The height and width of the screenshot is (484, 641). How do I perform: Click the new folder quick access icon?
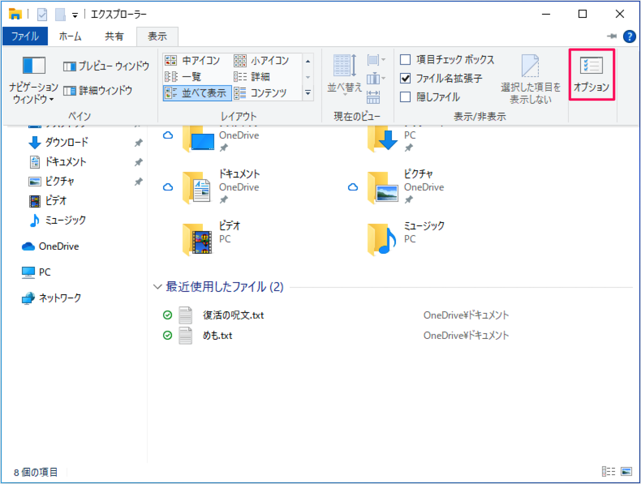(x=61, y=15)
